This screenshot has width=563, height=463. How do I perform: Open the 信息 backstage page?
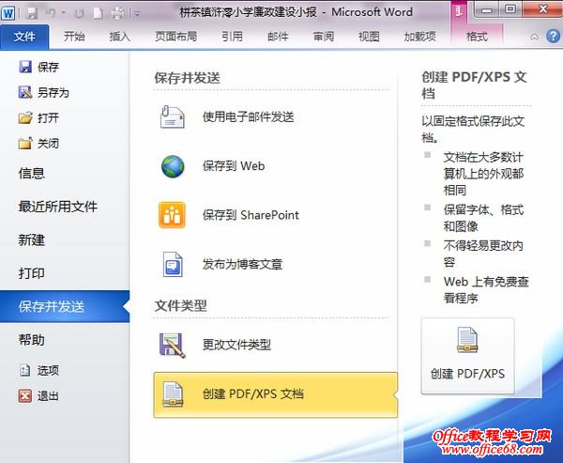click(32, 173)
